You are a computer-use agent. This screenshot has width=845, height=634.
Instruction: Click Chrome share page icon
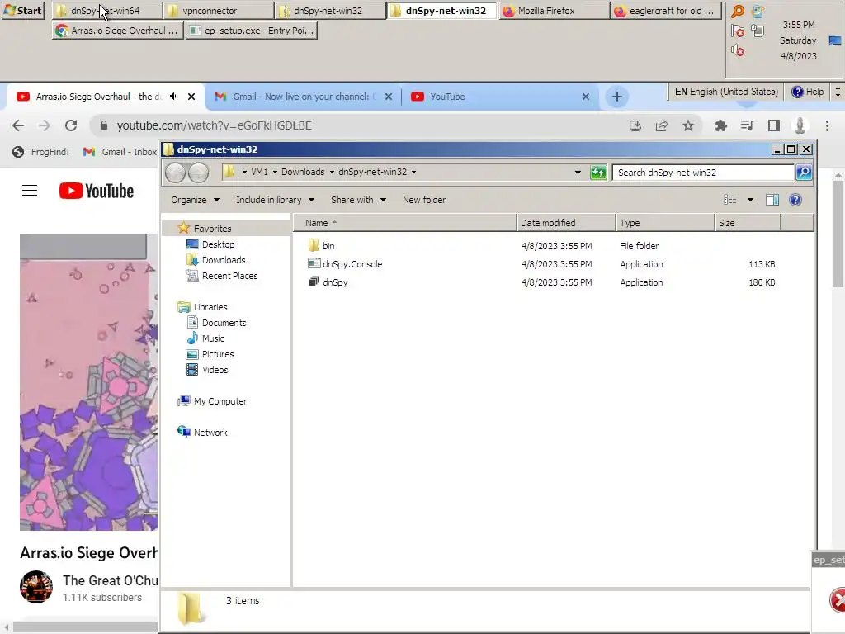coord(662,125)
